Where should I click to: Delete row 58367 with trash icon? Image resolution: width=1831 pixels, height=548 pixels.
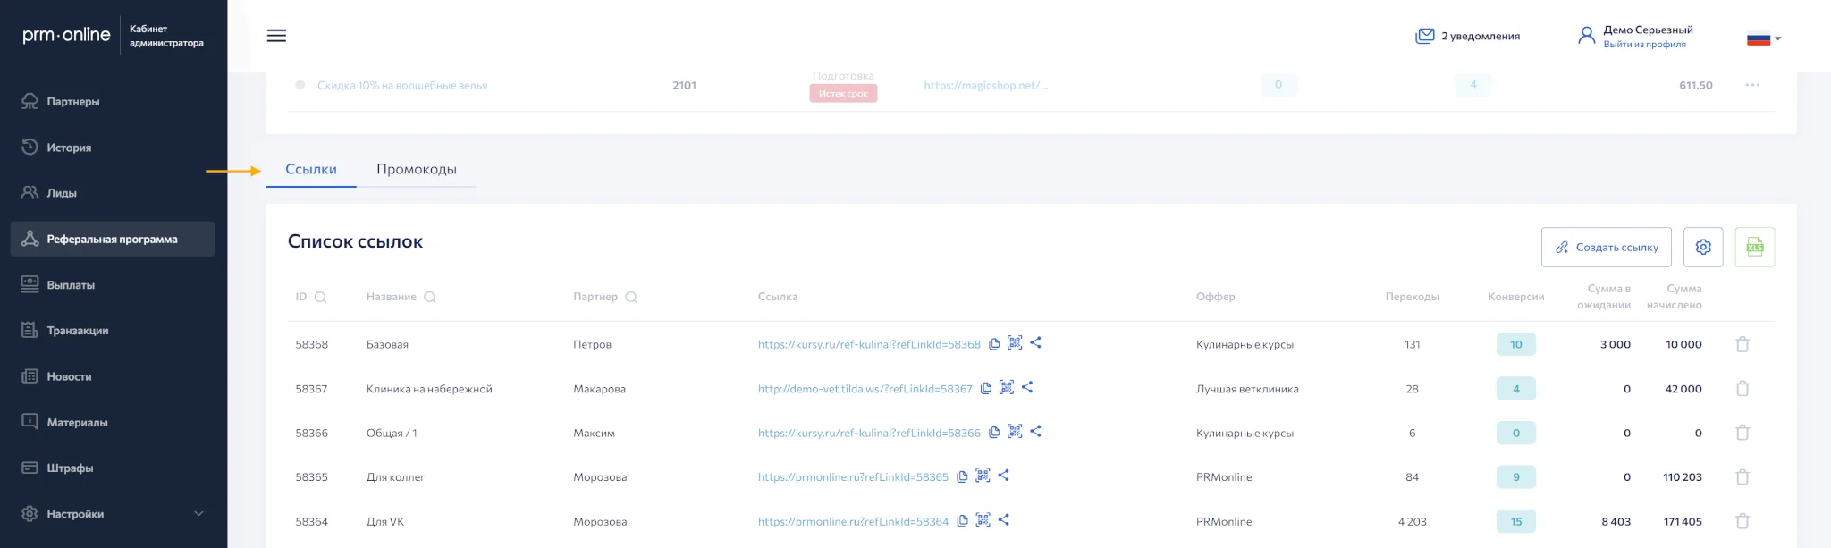pos(1742,389)
